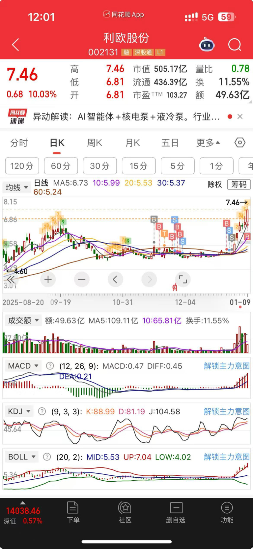Go back with the left arrow icon

[15, 45]
